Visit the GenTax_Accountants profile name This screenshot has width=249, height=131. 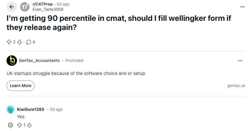pyautogui.click(x=39, y=61)
